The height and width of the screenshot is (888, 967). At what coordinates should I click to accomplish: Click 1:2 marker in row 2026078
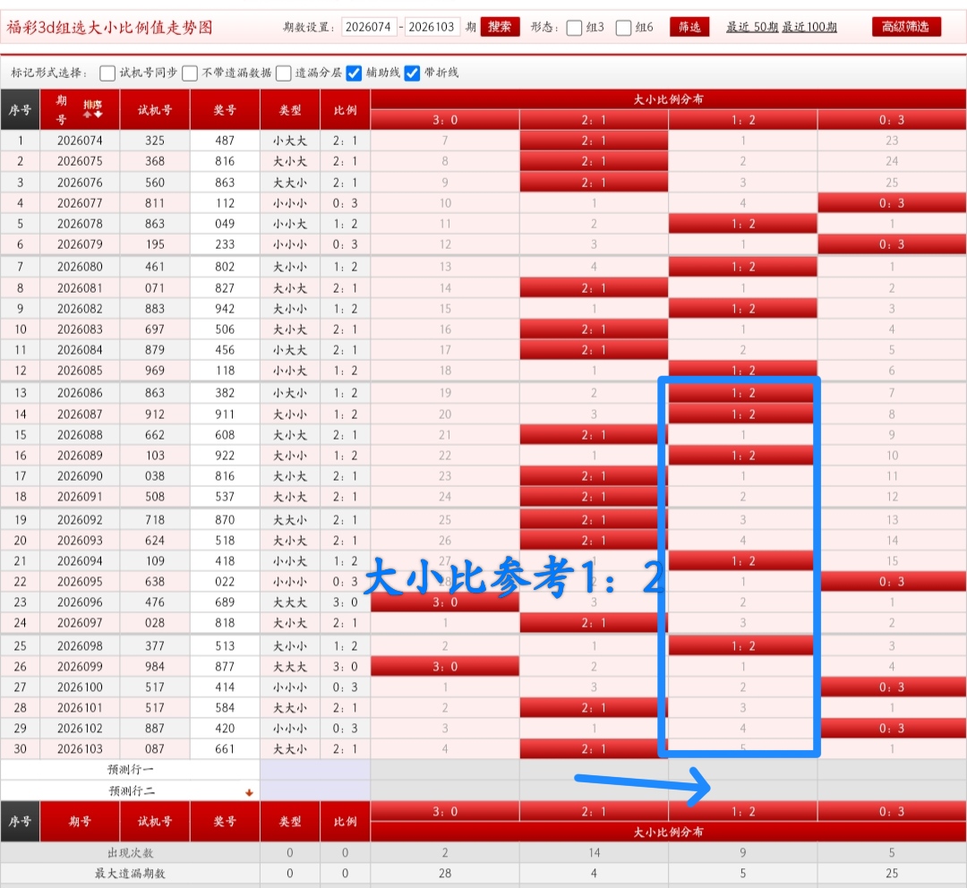coord(743,224)
